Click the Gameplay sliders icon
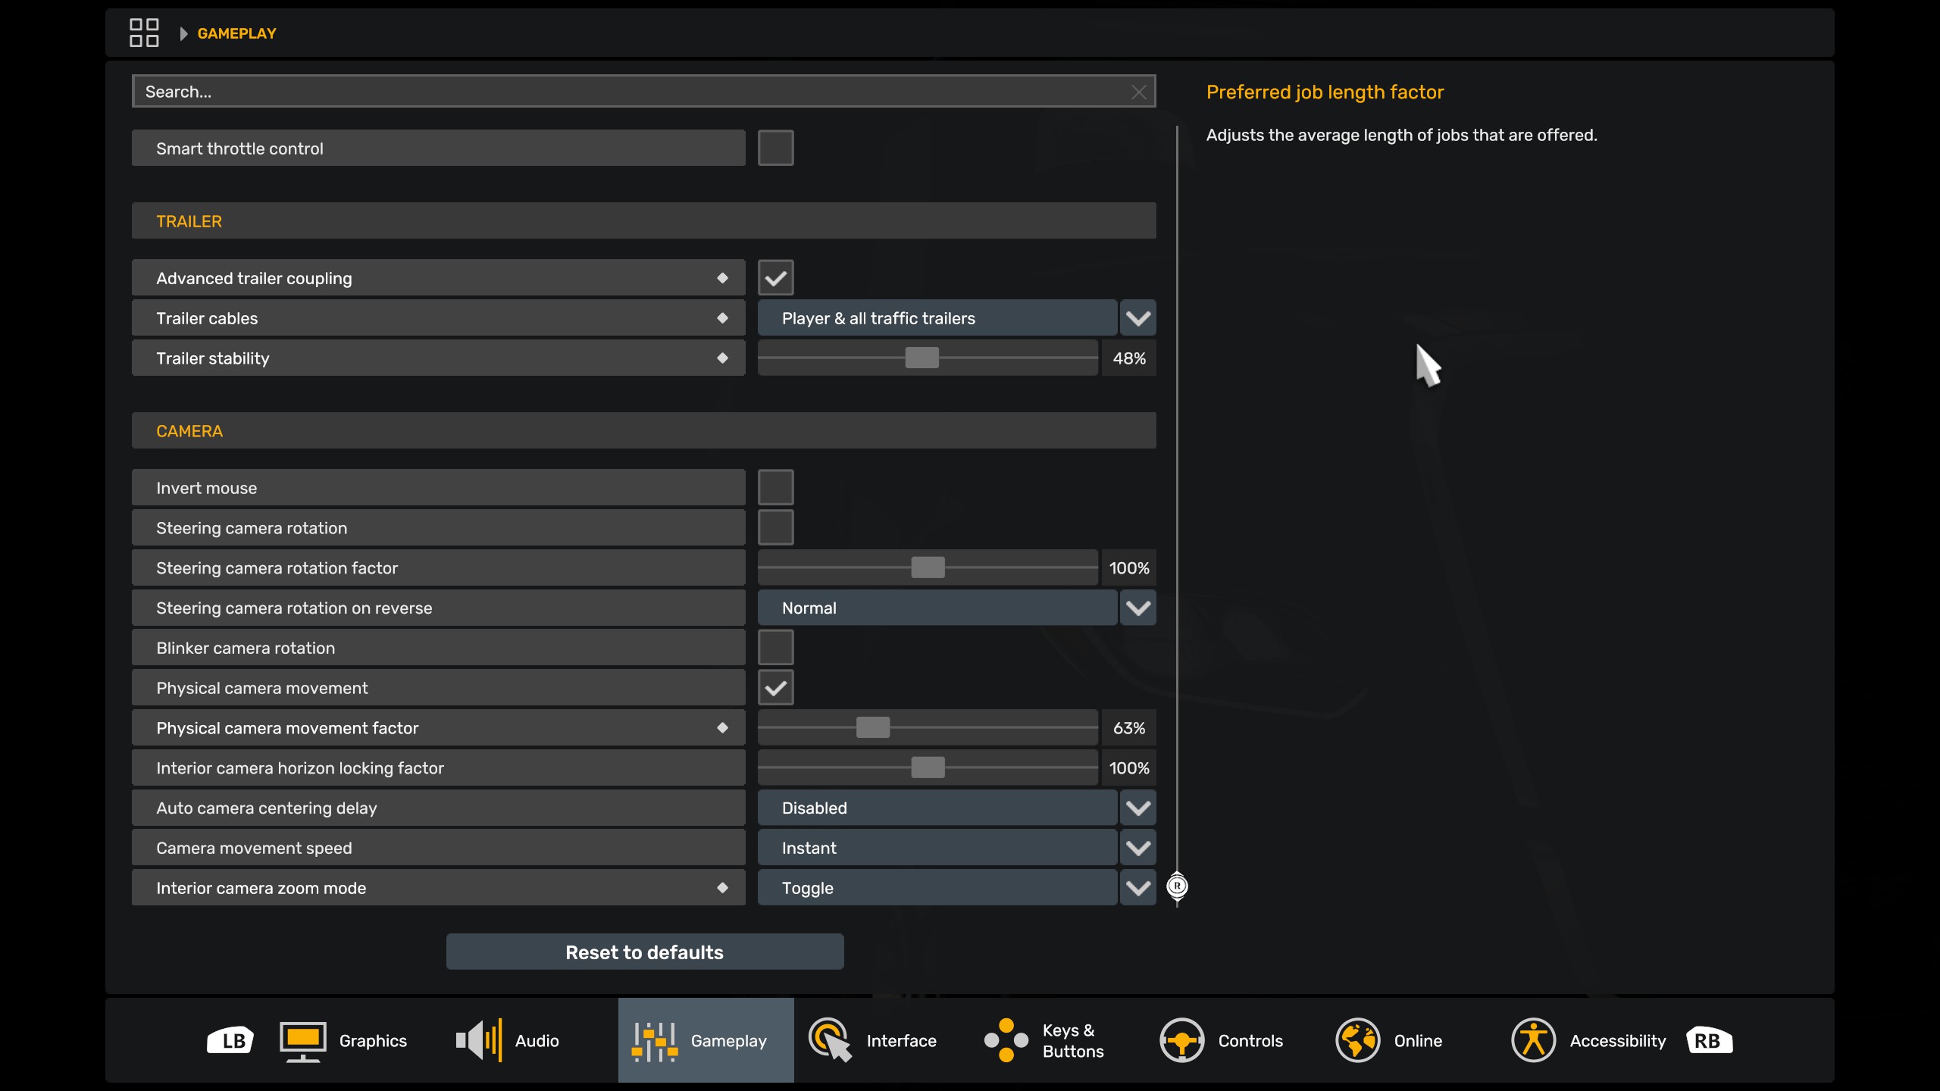This screenshot has height=1091, width=1940. pos(655,1041)
